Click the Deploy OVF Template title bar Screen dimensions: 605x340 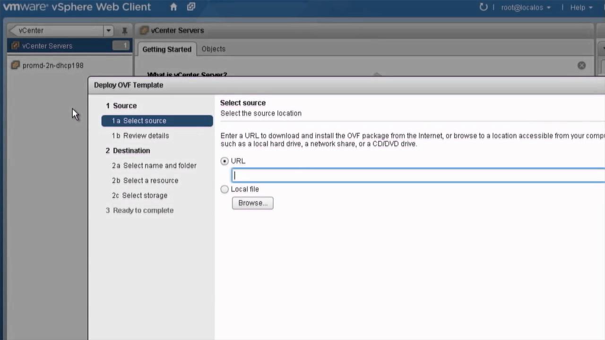click(346, 85)
